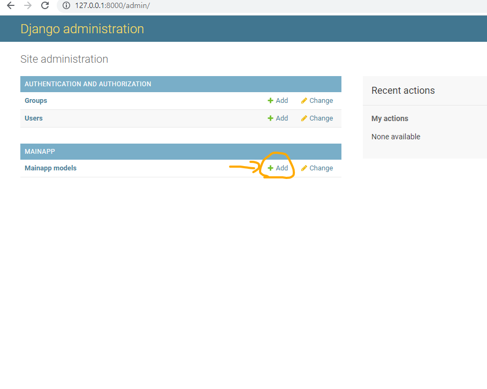Screen dimensions: 487x389
Task: Select the Recent actions heading
Action: point(403,91)
